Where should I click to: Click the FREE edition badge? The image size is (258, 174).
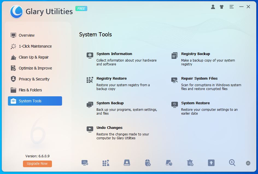[81, 8]
